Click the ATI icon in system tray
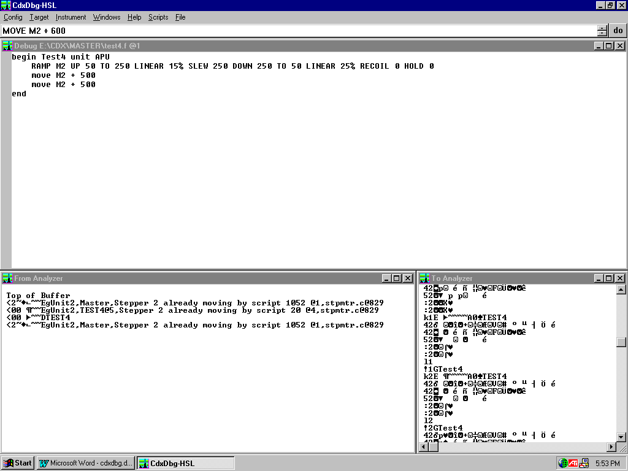 pyautogui.click(x=573, y=463)
